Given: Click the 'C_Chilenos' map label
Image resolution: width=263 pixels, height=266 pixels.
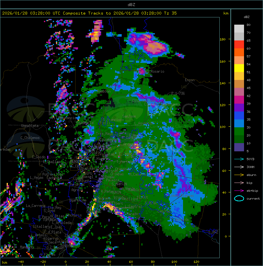Looking at the screenshot, I should pos(30,138).
